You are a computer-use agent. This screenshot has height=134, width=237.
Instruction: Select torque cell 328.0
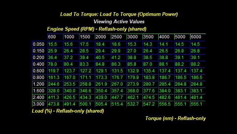point(55,91)
